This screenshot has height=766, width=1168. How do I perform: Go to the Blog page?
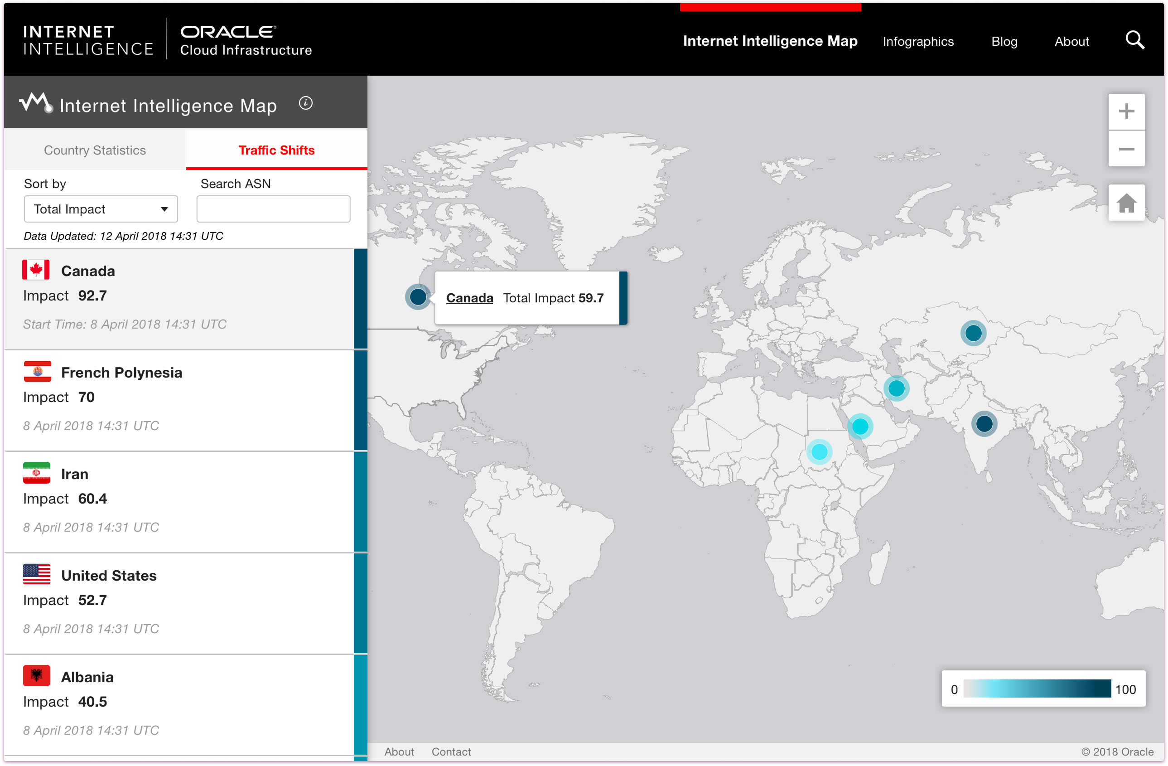point(1004,41)
